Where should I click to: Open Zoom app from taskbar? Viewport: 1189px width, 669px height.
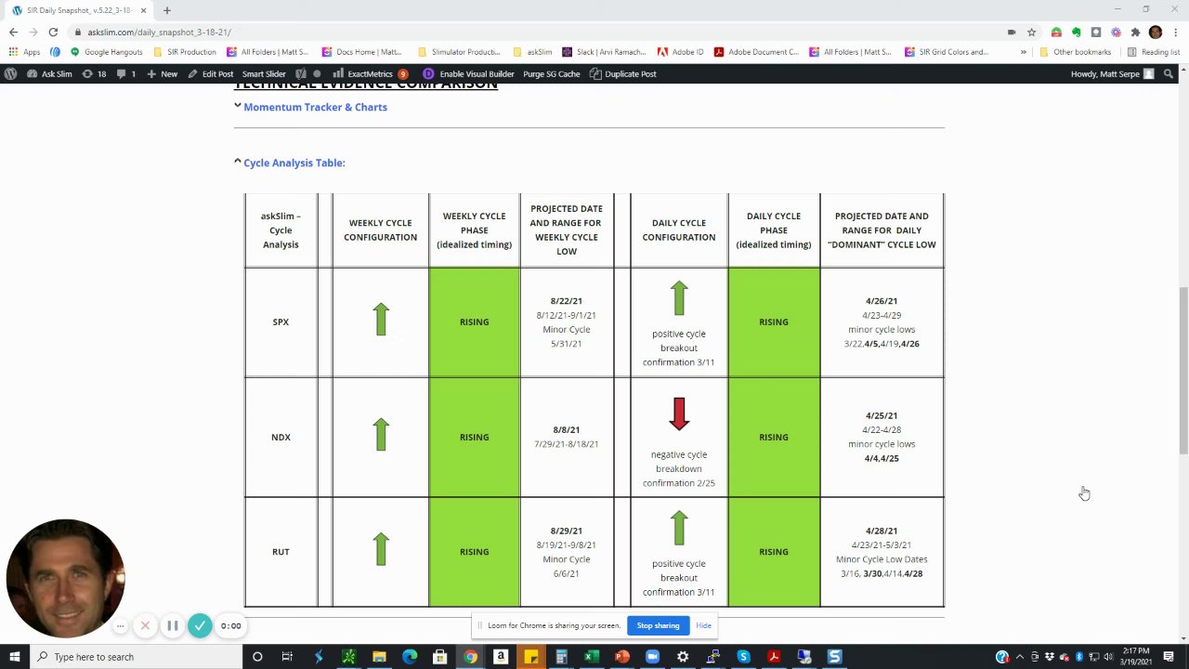coord(652,657)
